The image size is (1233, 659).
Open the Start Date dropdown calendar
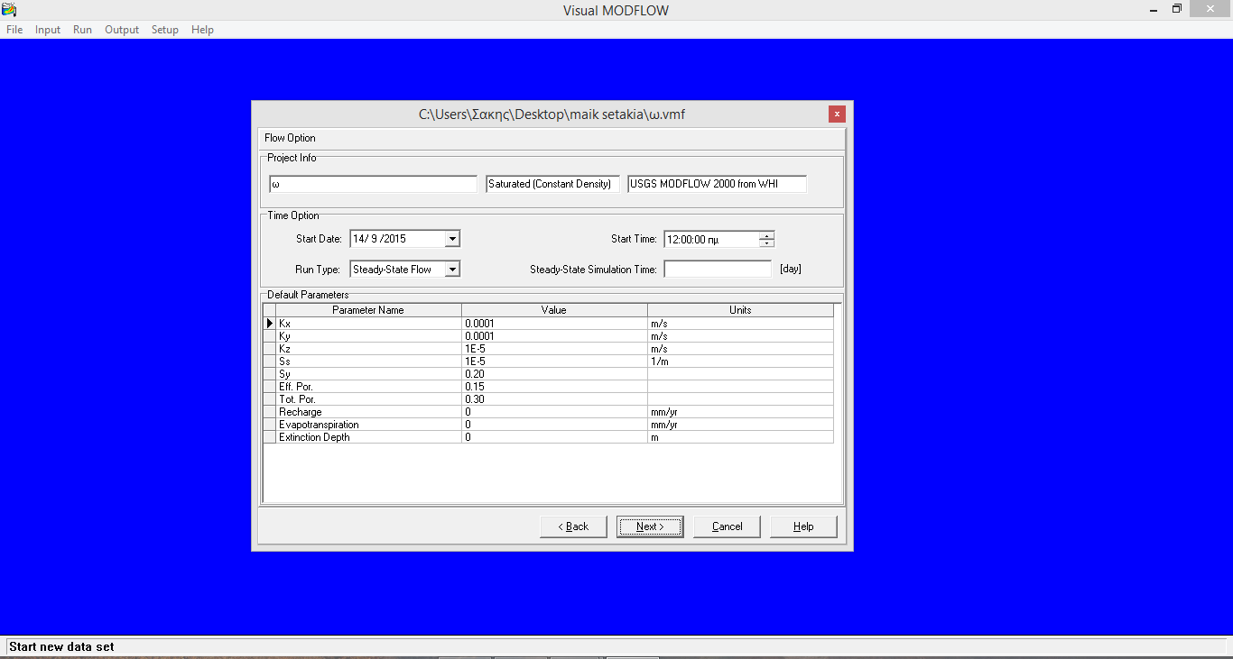pos(453,239)
